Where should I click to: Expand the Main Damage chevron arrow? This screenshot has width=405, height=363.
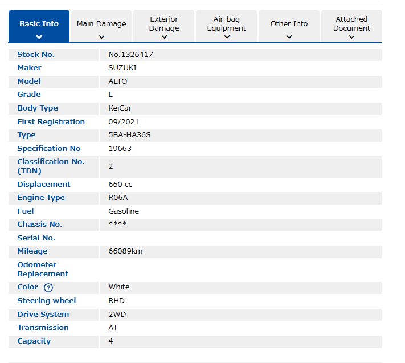point(101,37)
